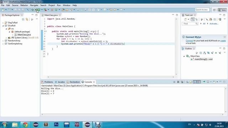228x128 pixels.
Task: Collapse MainClass node in Outline
Action: (184, 56)
